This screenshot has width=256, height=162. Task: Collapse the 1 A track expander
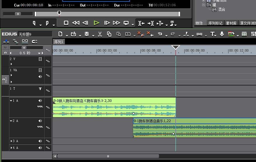click(x=11, y=101)
